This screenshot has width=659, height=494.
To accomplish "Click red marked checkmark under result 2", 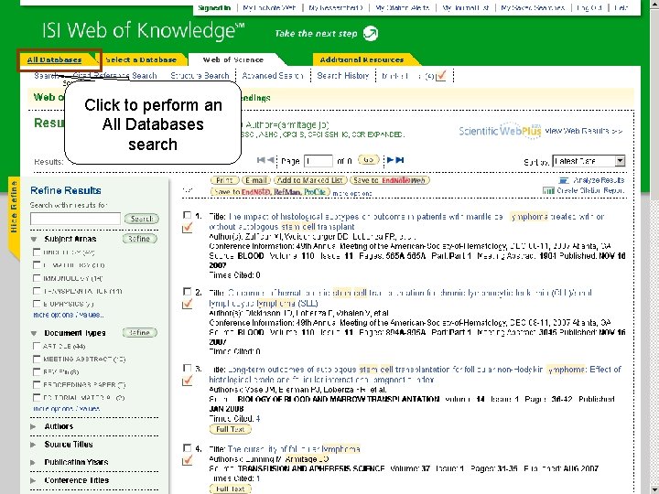I will (x=187, y=304).
